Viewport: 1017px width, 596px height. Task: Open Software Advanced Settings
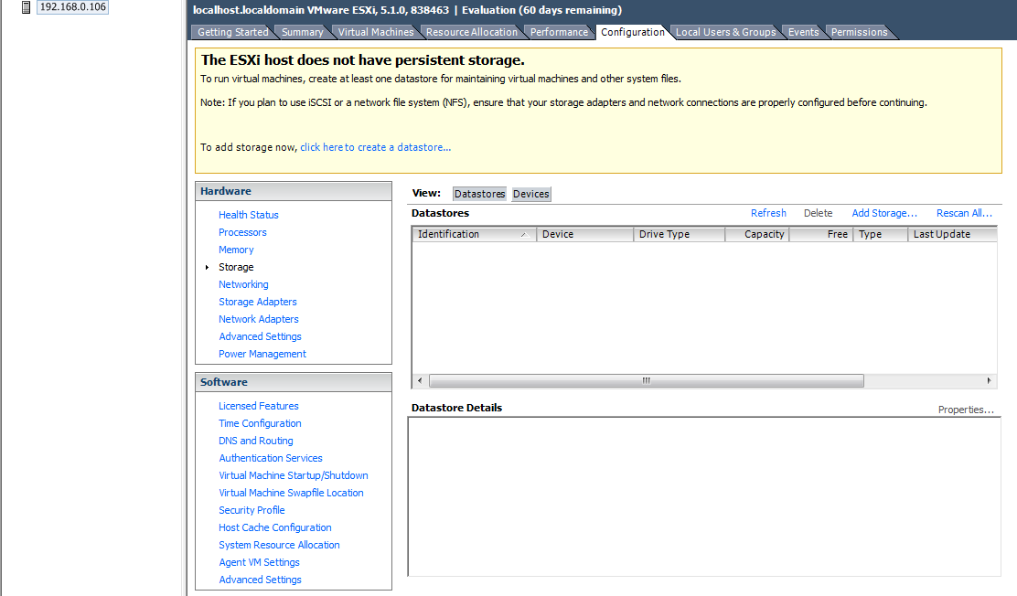[260, 580]
